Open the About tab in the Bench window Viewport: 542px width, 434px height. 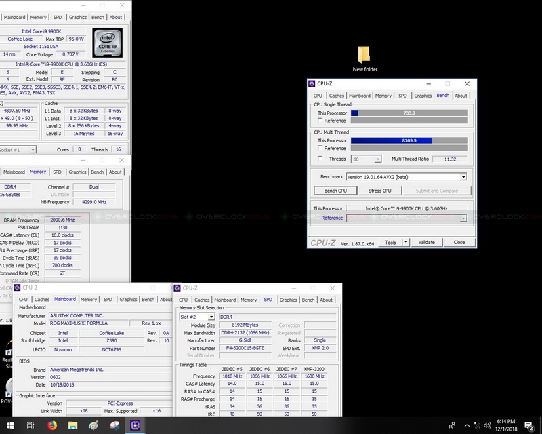pyautogui.click(x=461, y=96)
